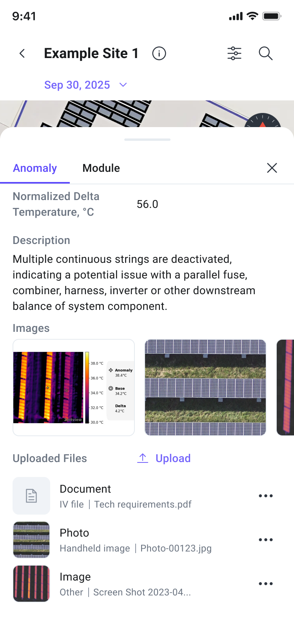This screenshot has height=637, width=294.
Task: Click the Upload link
Action: [x=173, y=458]
